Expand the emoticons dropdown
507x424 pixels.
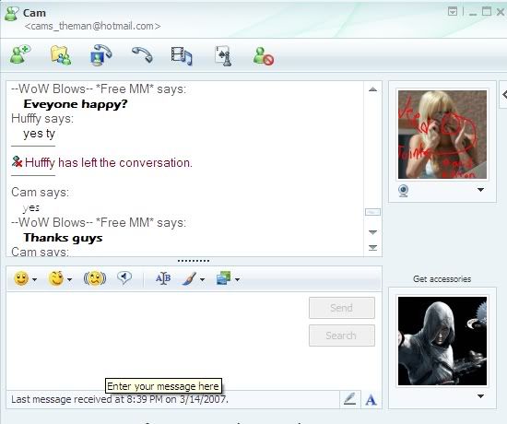(x=35, y=279)
